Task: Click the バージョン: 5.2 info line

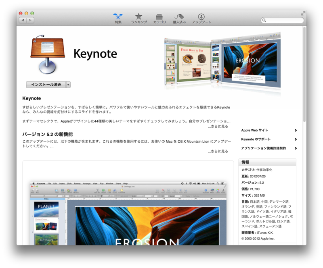Action: 253,183
